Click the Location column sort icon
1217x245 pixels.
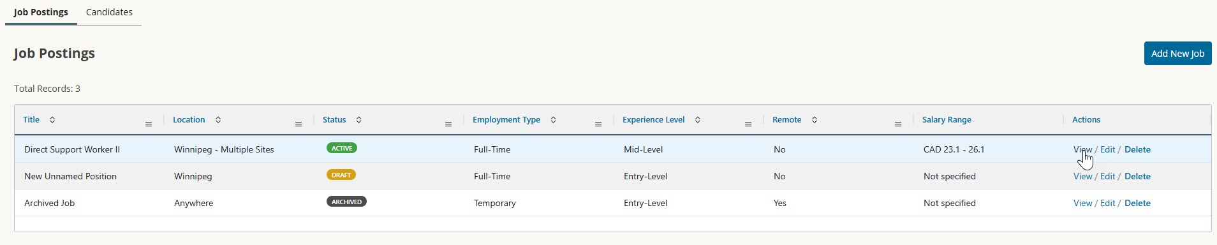tap(218, 120)
